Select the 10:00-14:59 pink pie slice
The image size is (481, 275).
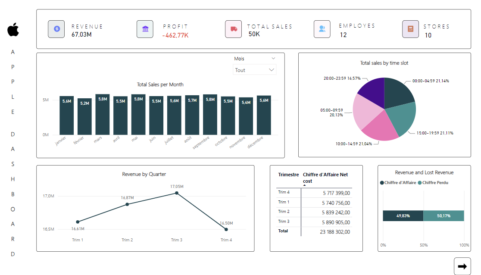coord(379,129)
